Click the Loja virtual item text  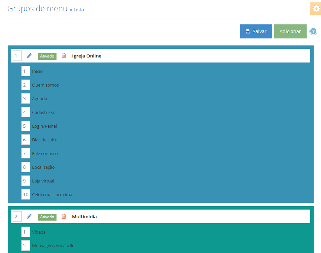click(x=43, y=181)
